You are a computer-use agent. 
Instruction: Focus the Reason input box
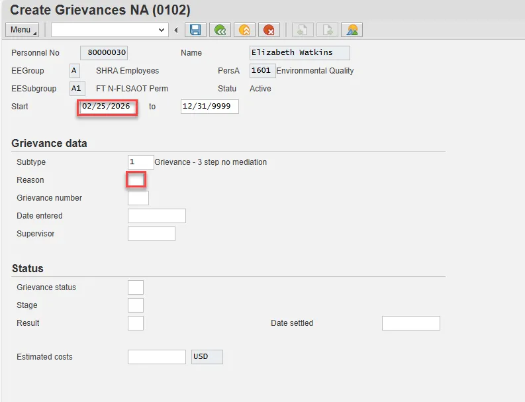click(x=136, y=179)
